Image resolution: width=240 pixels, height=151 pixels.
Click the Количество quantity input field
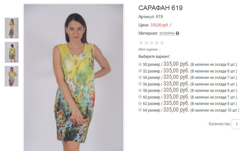236,124
